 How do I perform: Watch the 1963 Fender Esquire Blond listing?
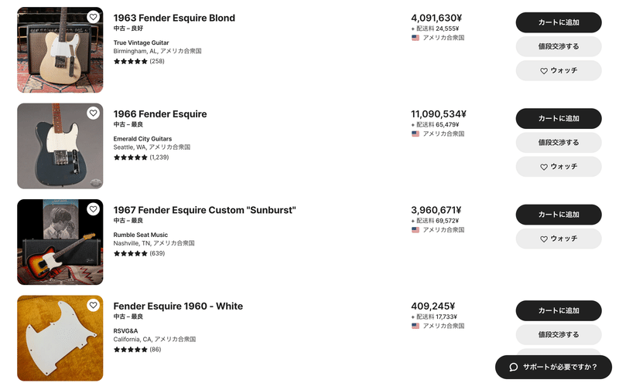tap(559, 70)
